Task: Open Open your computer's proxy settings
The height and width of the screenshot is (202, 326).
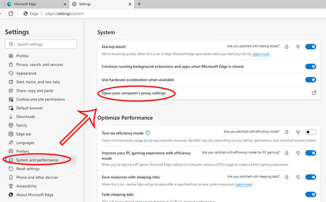Action: [x=209, y=93]
